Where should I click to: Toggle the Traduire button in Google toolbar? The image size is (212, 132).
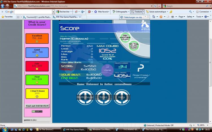click(137, 12)
